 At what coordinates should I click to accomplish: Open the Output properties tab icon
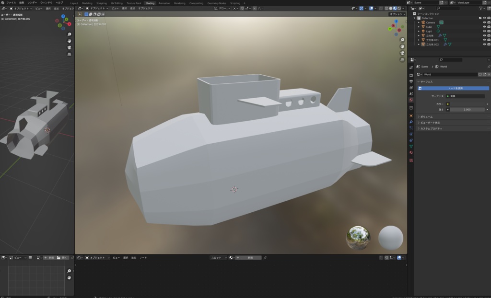411,81
